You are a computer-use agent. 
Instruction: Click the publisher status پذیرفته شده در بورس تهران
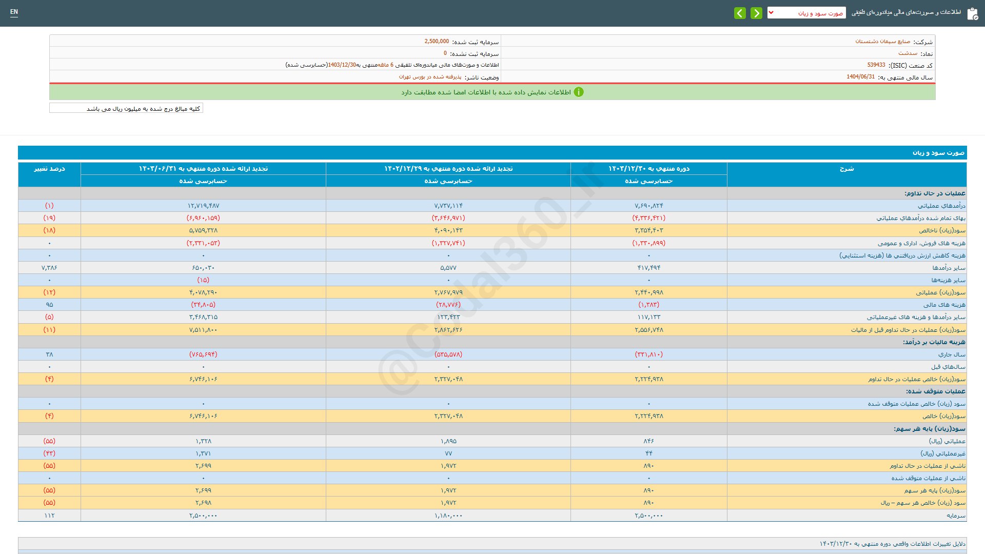point(430,77)
